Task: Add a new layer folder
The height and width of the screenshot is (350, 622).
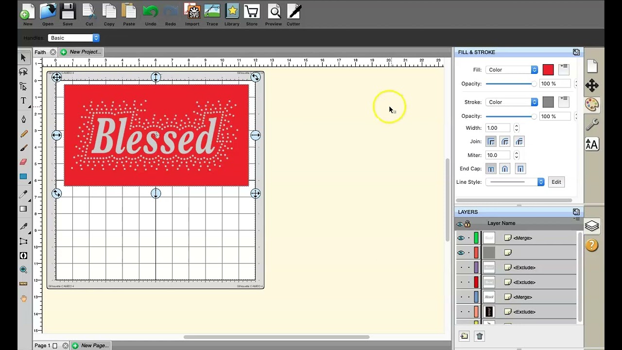Action: click(464, 336)
